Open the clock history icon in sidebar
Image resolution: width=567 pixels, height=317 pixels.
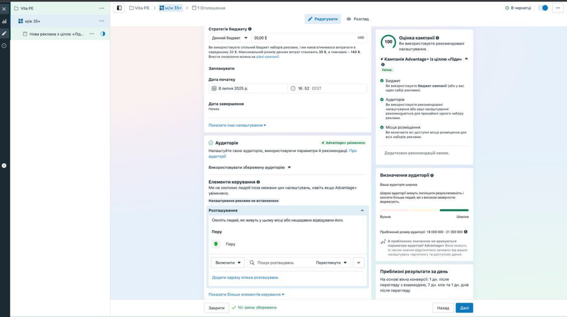click(x=4, y=46)
